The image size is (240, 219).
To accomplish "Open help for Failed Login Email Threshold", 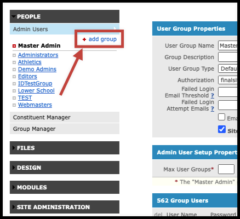I will click(212, 96).
